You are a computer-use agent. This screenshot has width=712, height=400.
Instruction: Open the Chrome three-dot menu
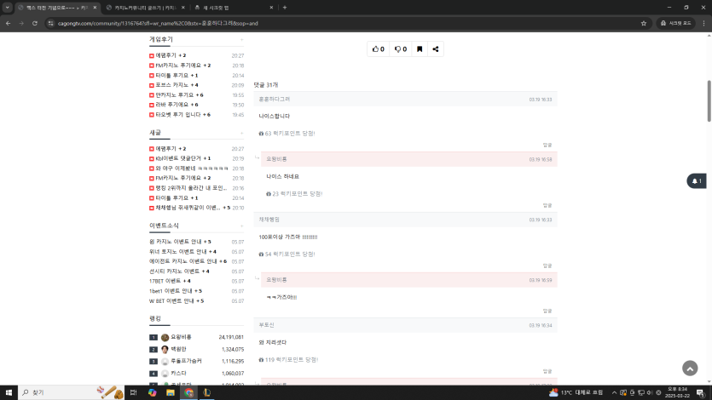click(703, 23)
